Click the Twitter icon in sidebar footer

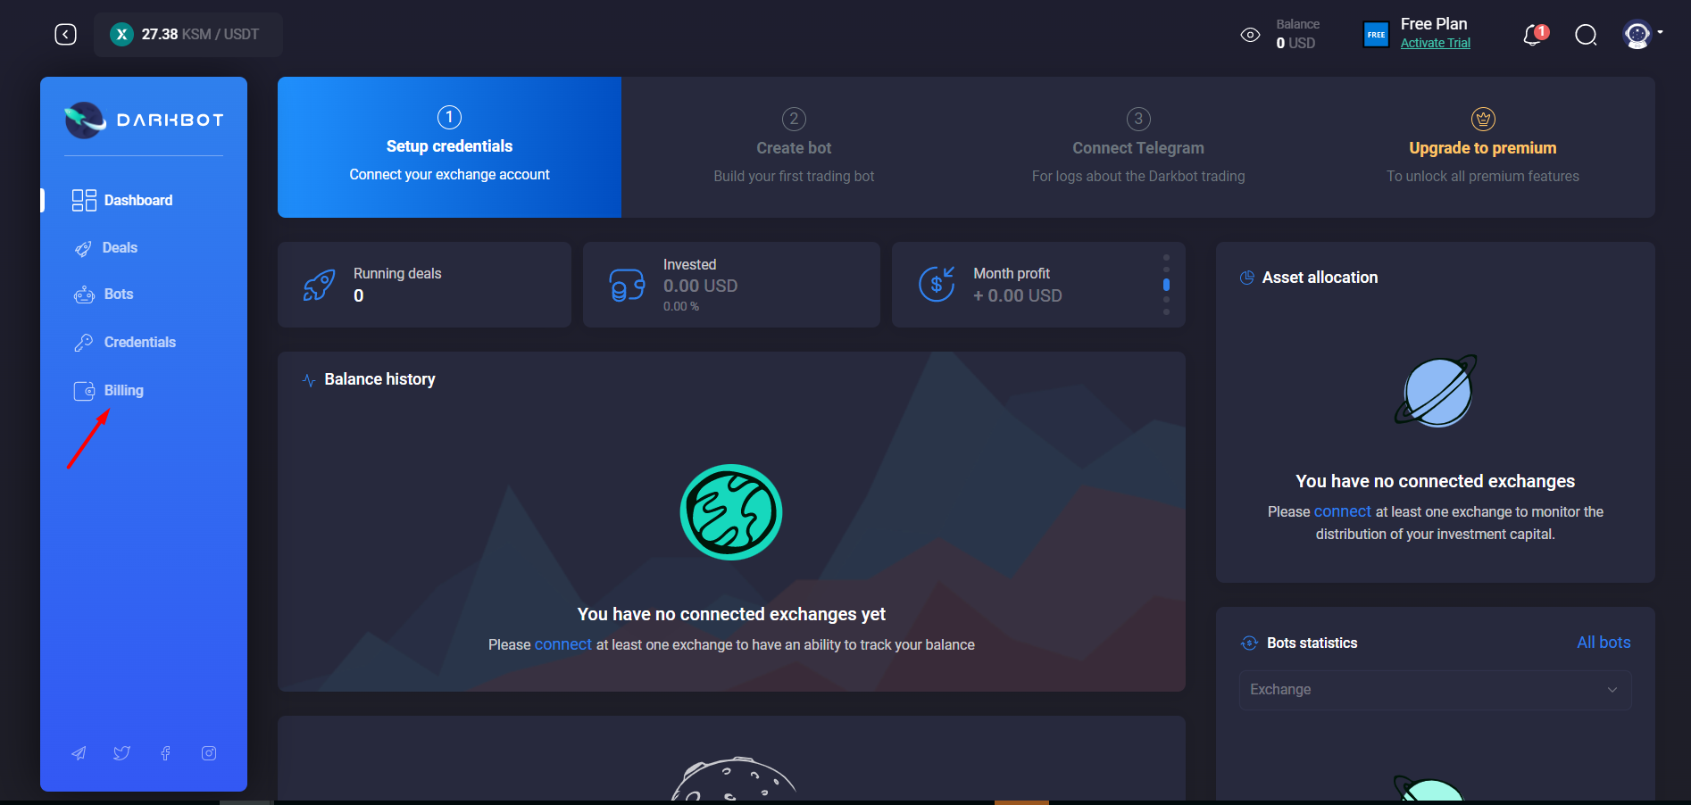121,753
